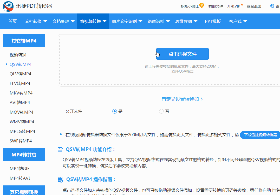Click the 功能介绍 document icon
This screenshot has width=280, height=195.
(60, 150)
